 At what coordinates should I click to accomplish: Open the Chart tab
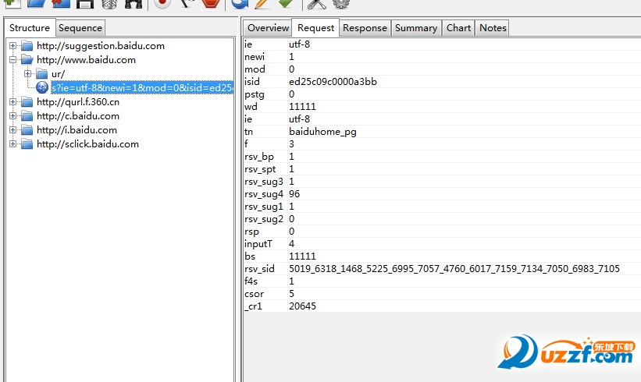tap(458, 28)
